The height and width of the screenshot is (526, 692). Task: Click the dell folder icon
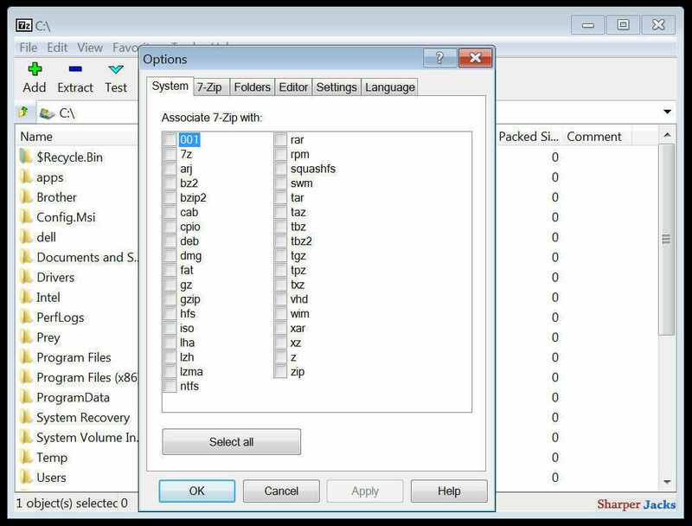coord(27,237)
